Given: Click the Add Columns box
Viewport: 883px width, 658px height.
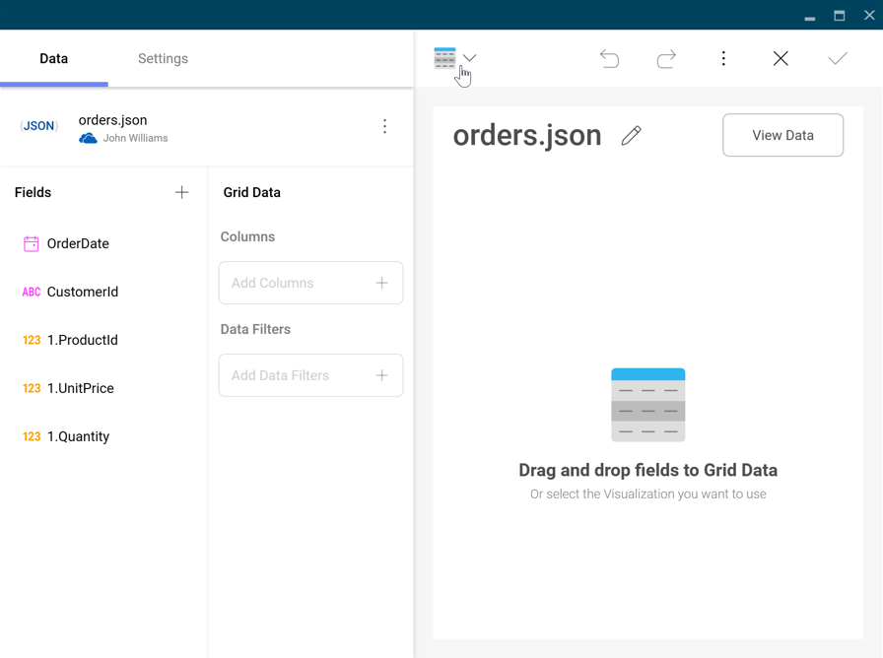Looking at the screenshot, I should 310,283.
